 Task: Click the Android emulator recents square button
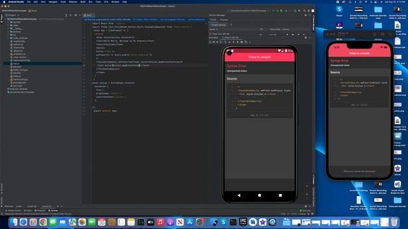280,195
